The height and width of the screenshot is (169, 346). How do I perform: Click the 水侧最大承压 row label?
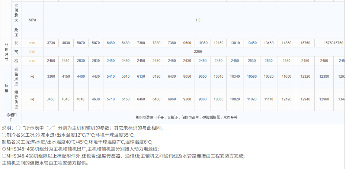[16, 20]
